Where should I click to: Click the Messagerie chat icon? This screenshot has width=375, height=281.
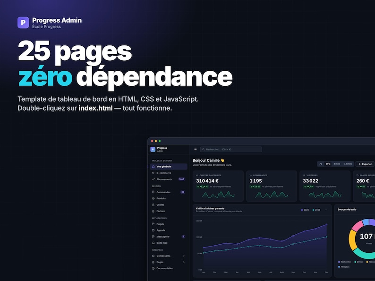click(153, 237)
